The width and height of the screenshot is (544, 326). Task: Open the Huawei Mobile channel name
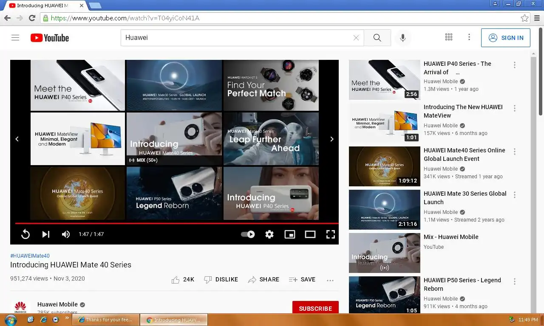tap(57, 304)
